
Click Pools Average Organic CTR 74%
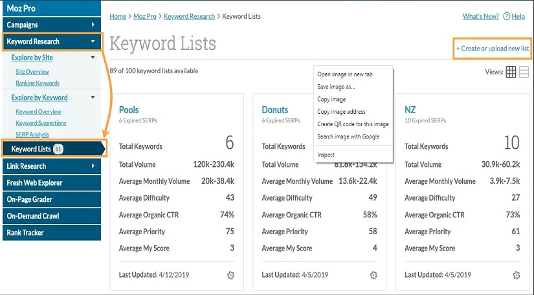tap(227, 215)
